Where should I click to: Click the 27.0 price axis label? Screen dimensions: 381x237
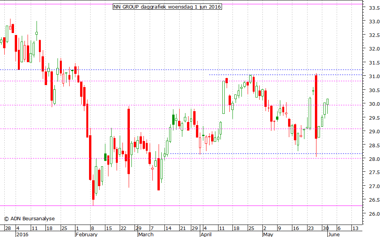374,186
